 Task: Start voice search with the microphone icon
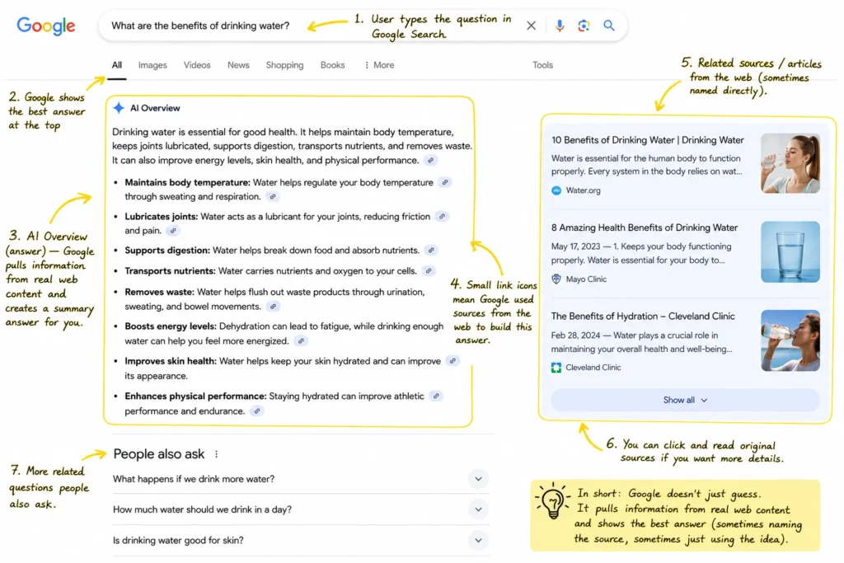[560, 26]
